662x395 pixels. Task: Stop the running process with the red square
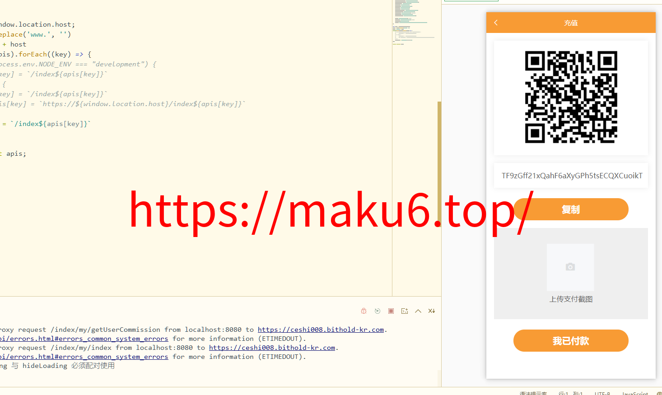(x=391, y=311)
